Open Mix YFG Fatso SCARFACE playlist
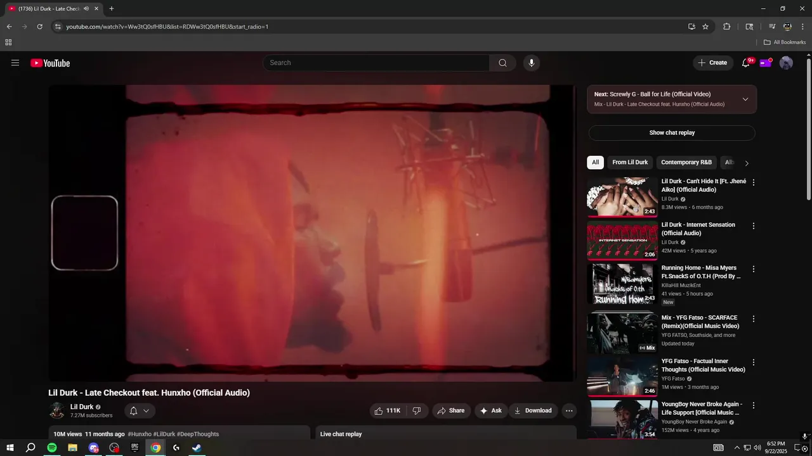Viewport: 812px width, 456px height. tap(700, 322)
